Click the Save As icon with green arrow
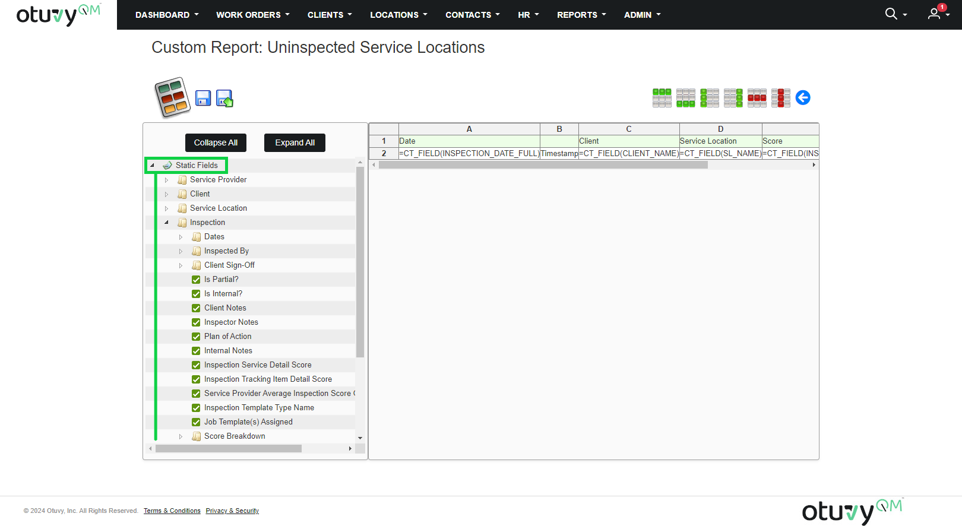962x526 pixels. 224,98
